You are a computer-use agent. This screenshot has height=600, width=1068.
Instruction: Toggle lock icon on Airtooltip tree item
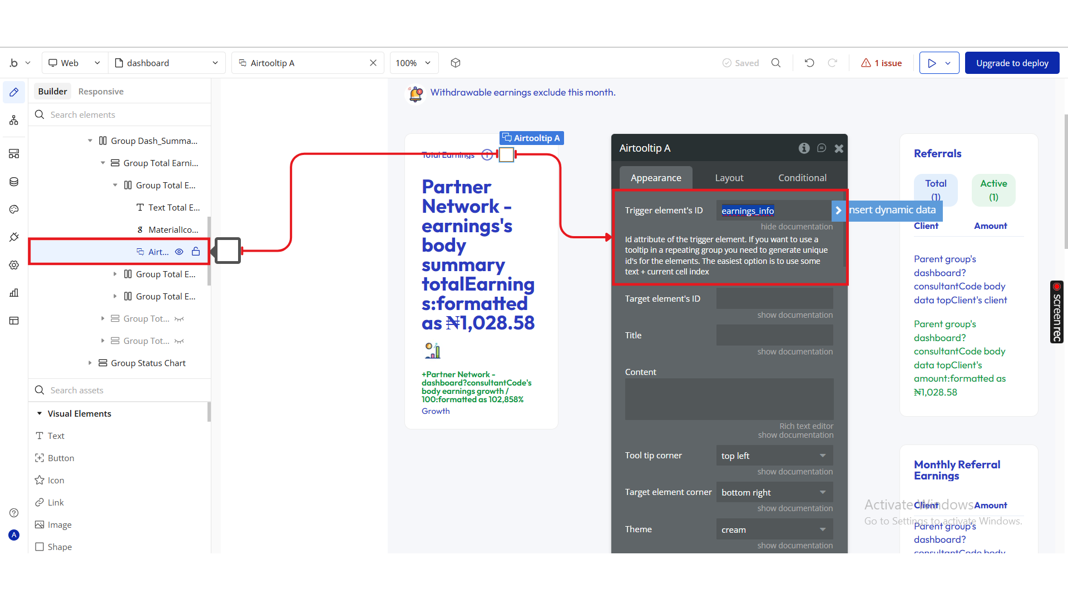(x=196, y=252)
